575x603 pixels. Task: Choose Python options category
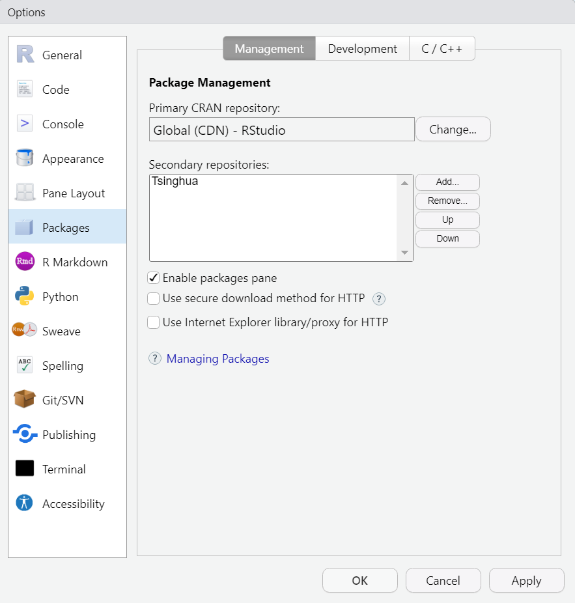(x=67, y=296)
